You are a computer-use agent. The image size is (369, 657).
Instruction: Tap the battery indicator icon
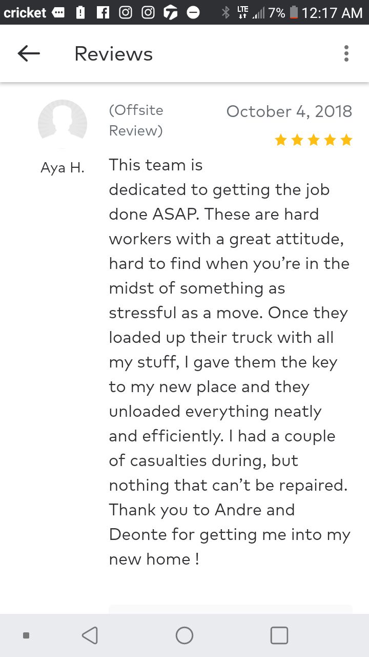click(x=293, y=12)
